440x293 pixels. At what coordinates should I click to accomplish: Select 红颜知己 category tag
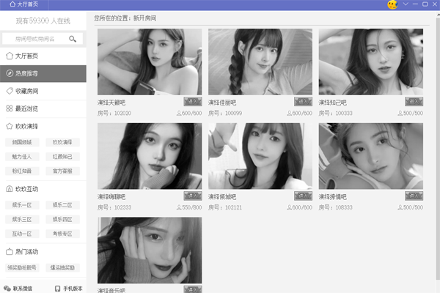tap(62, 157)
